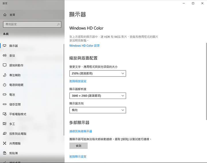This screenshot has height=163, width=207.
Task: Click 連線到無線顯示器 link
Action: coord(81,131)
